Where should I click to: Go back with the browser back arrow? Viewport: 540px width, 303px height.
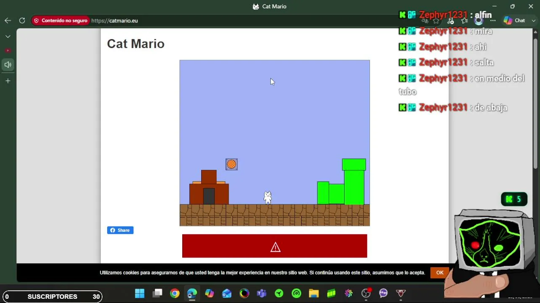[8, 20]
